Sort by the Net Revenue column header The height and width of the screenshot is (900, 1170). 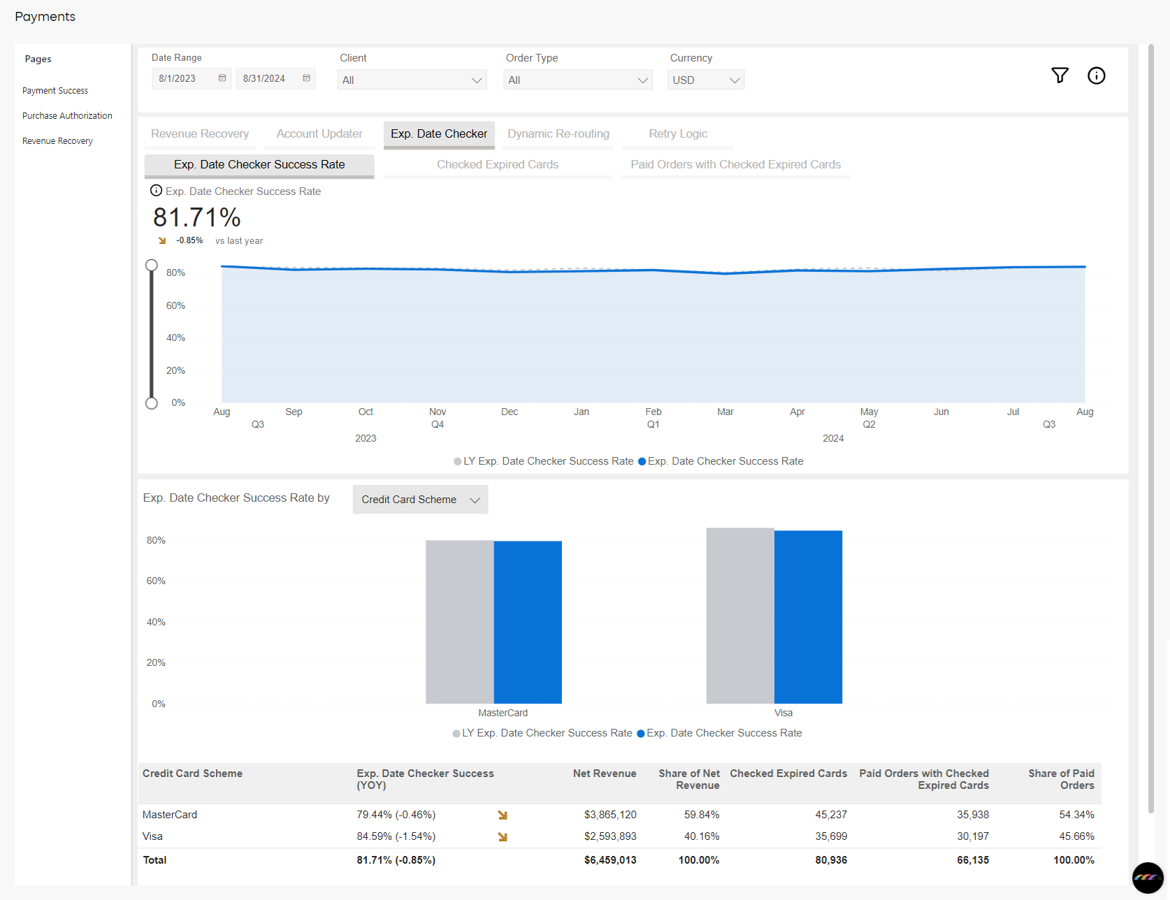pyautogui.click(x=605, y=774)
